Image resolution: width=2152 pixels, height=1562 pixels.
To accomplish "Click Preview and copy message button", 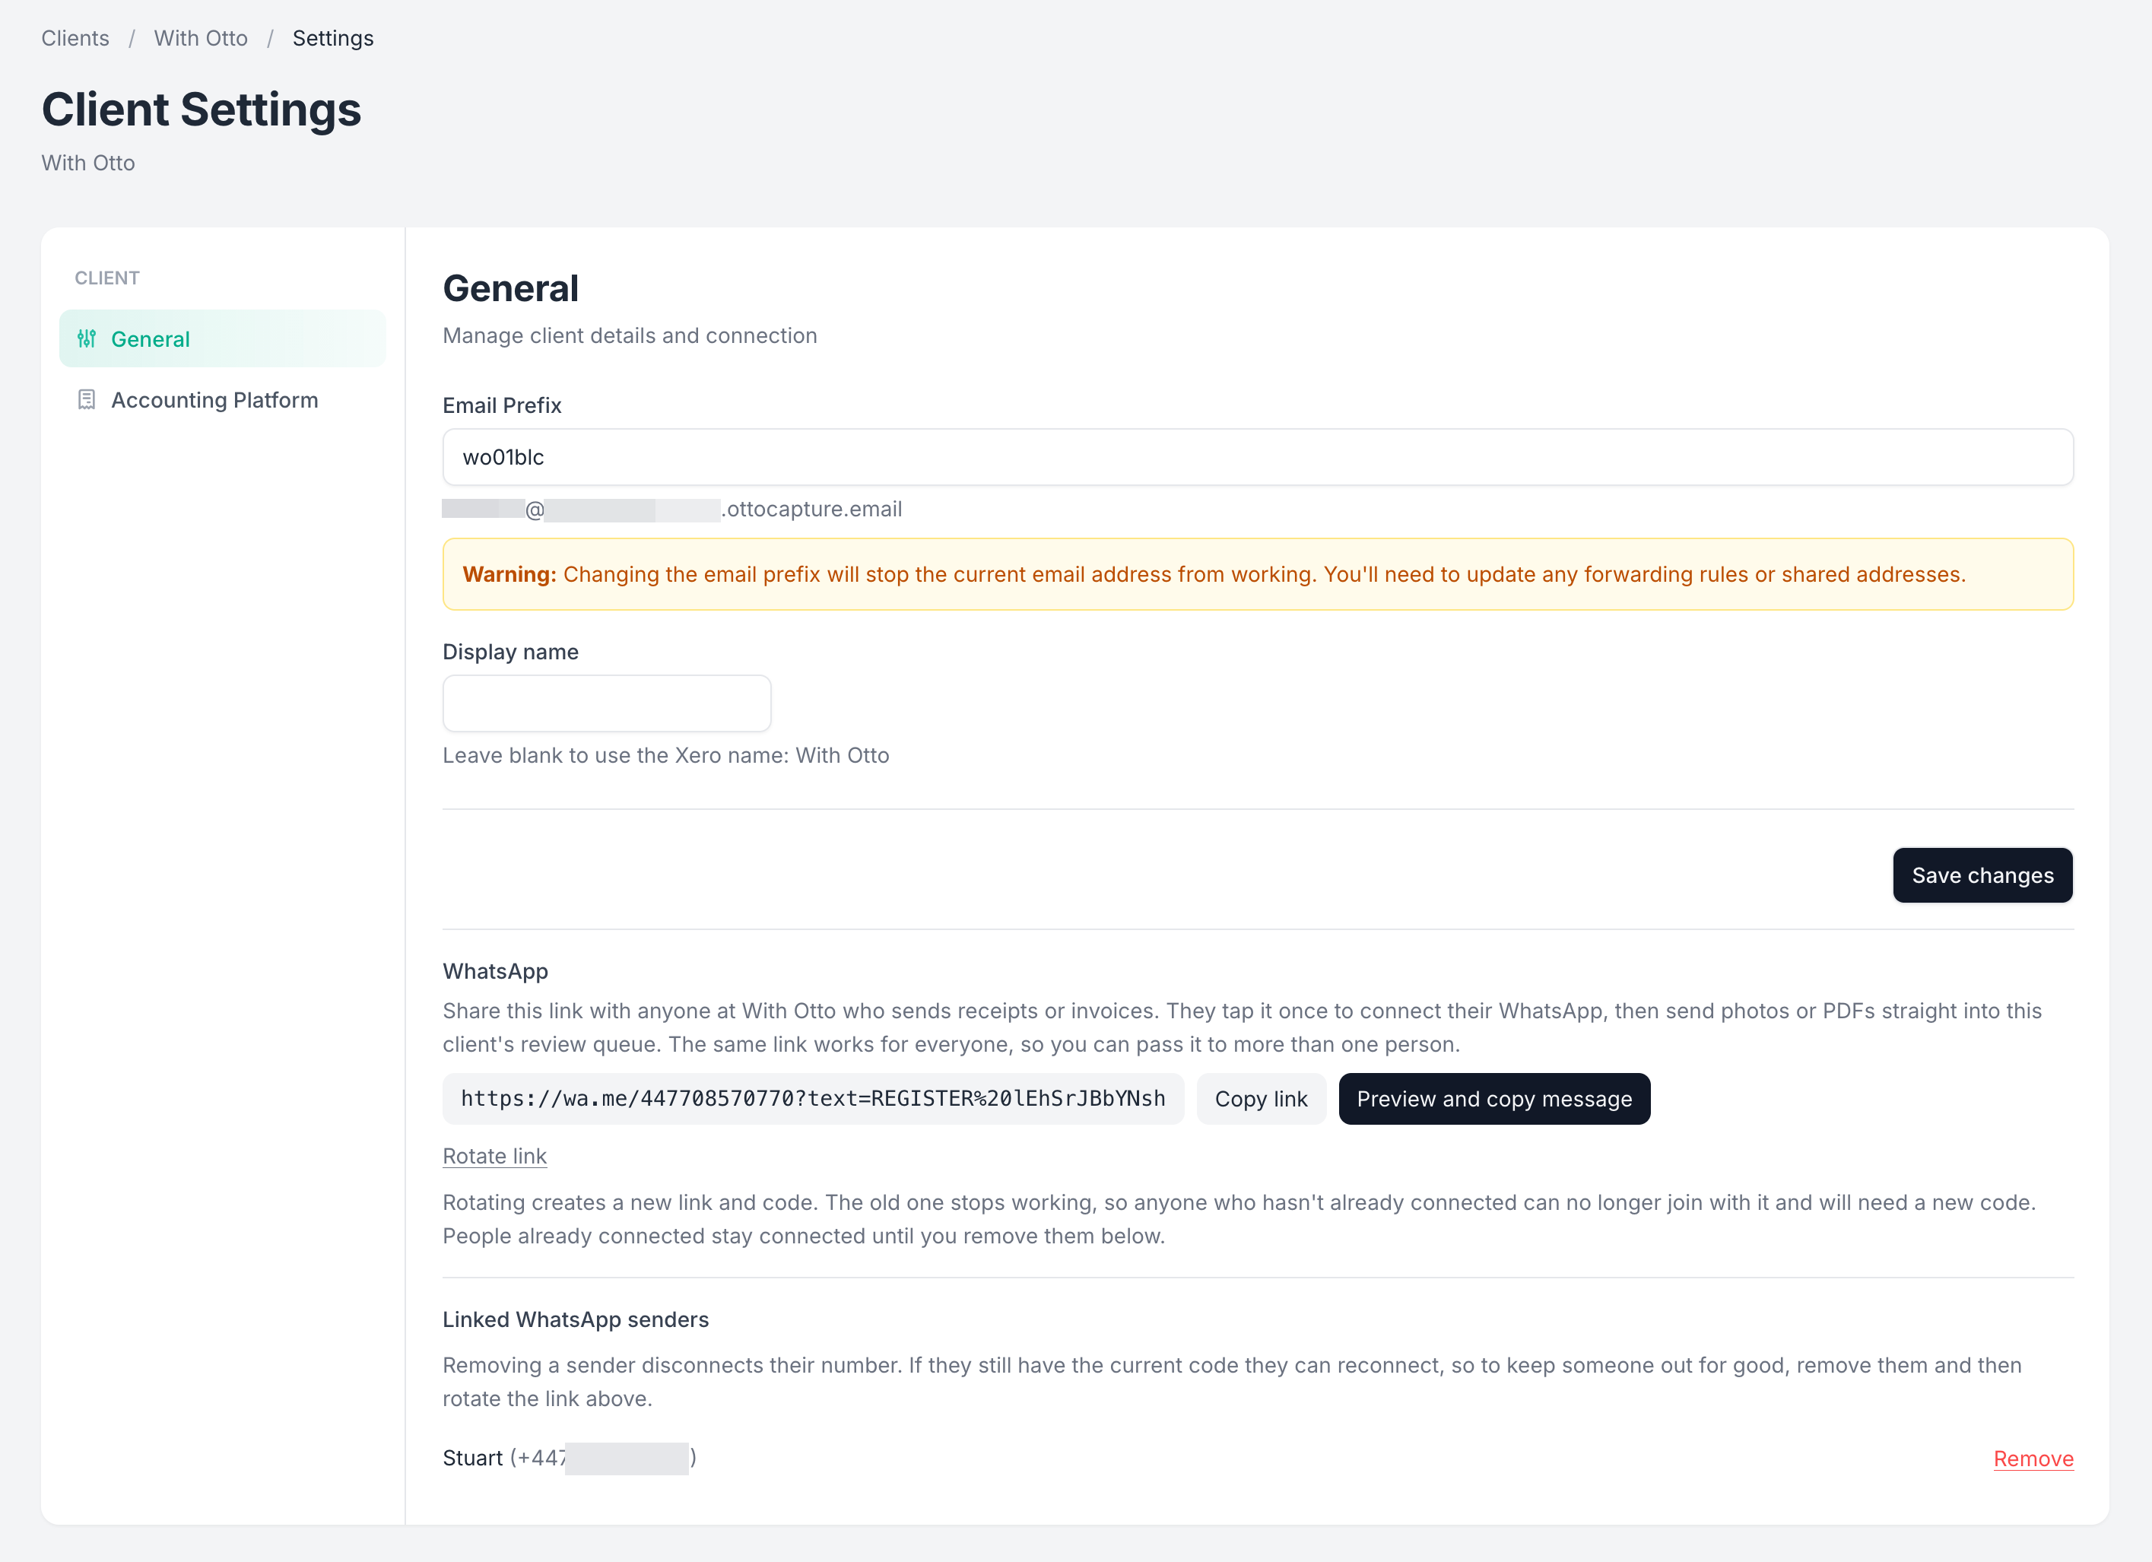I will coord(1493,1098).
